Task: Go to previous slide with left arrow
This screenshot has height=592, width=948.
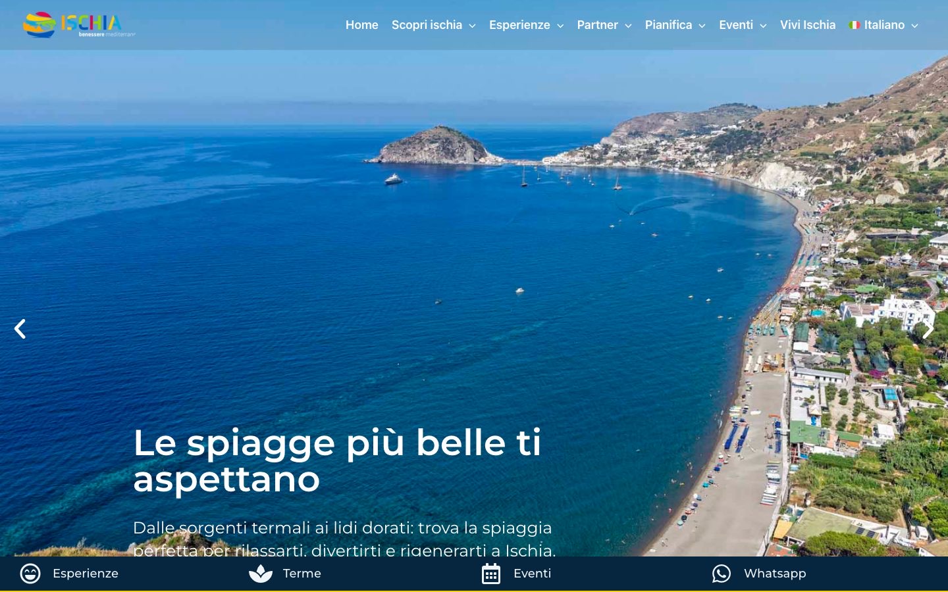Action: [20, 329]
